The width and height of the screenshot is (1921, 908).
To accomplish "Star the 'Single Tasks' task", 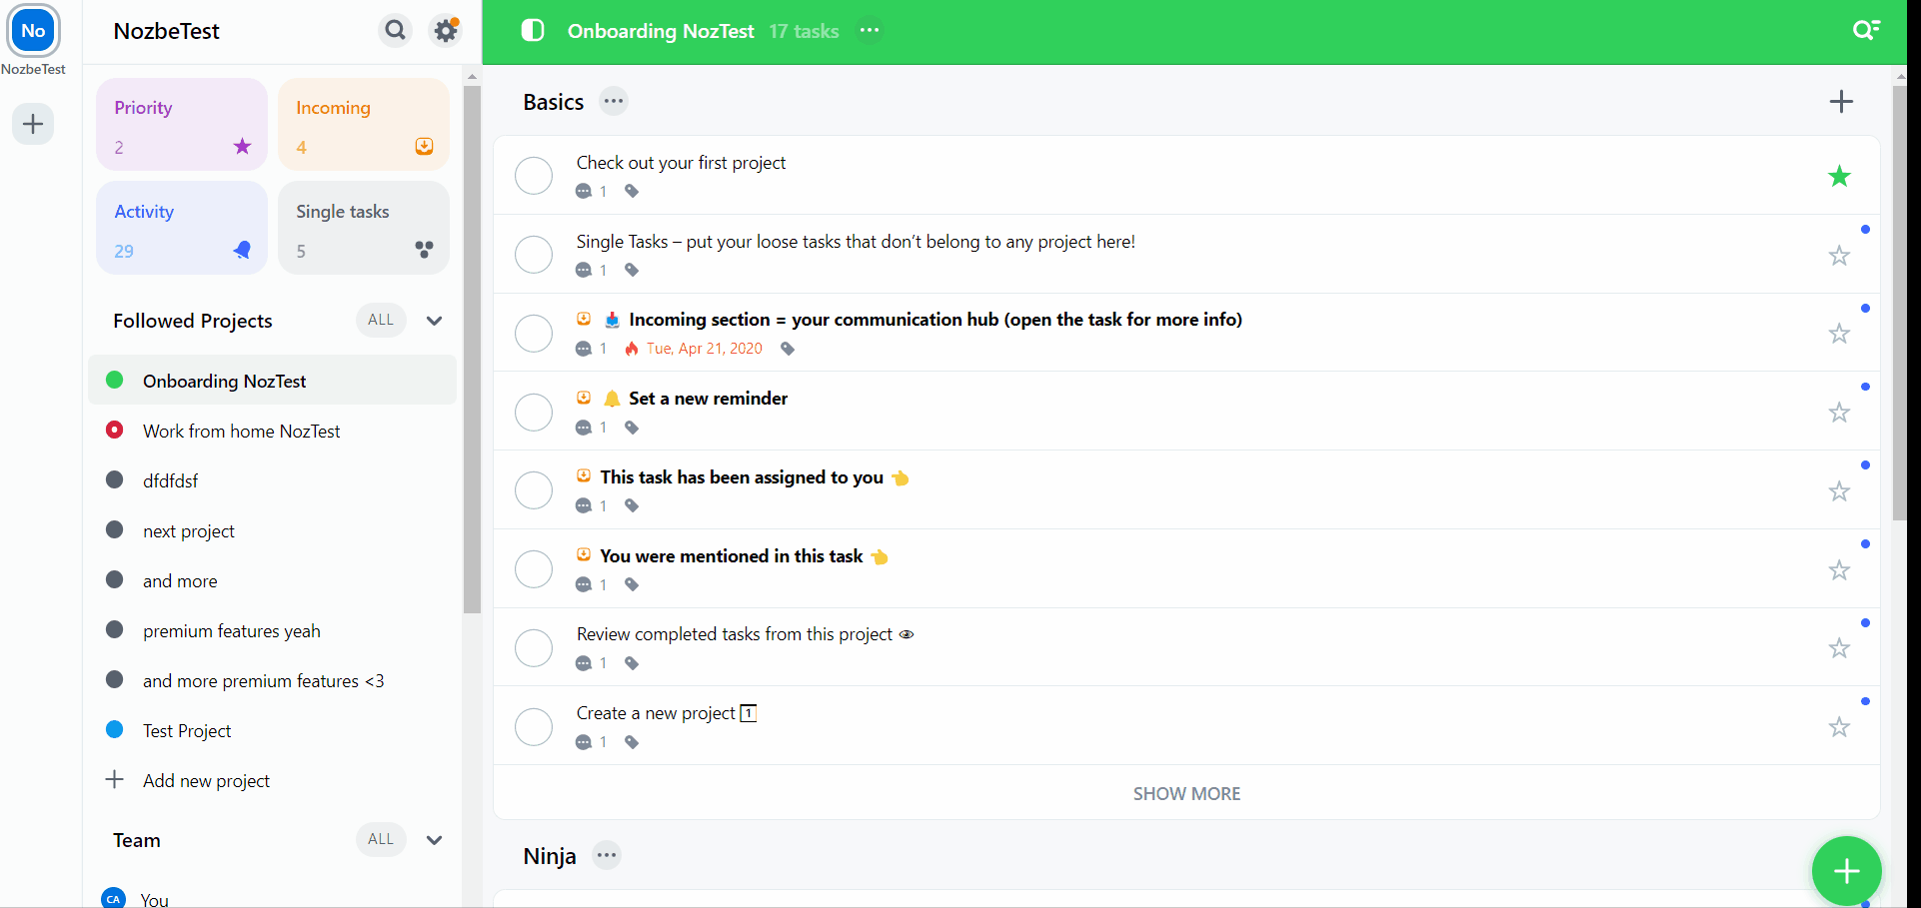I will [x=1839, y=256].
